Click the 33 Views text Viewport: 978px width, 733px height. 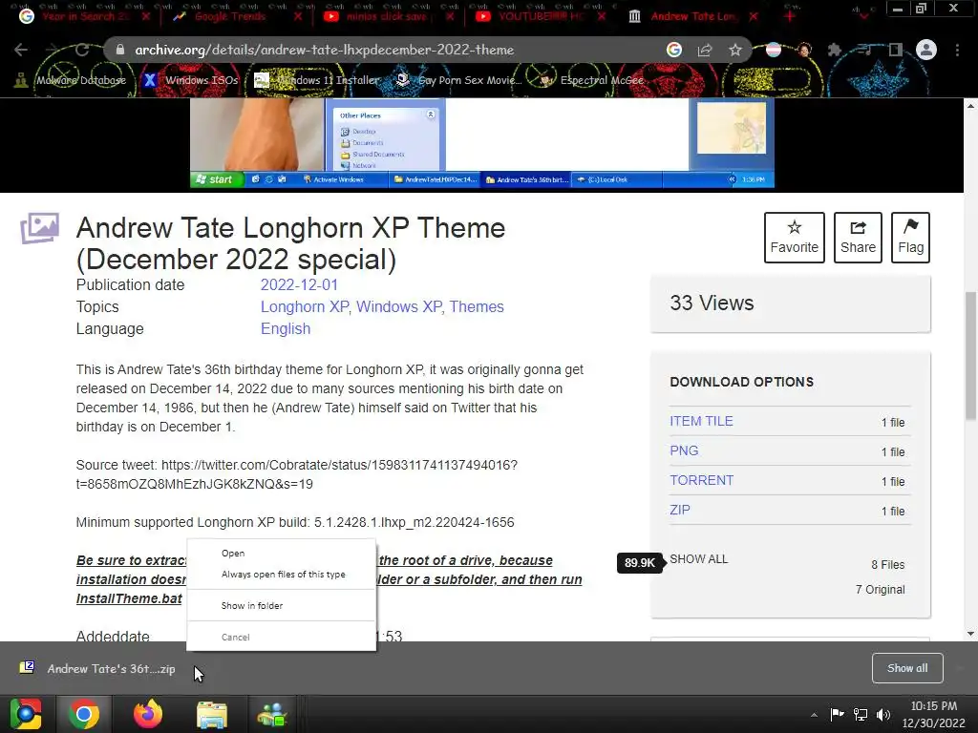pyautogui.click(x=712, y=303)
